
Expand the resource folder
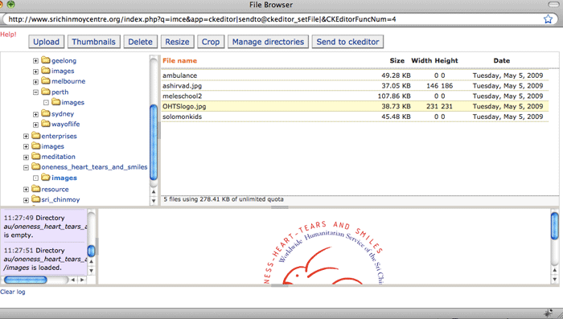click(x=26, y=190)
